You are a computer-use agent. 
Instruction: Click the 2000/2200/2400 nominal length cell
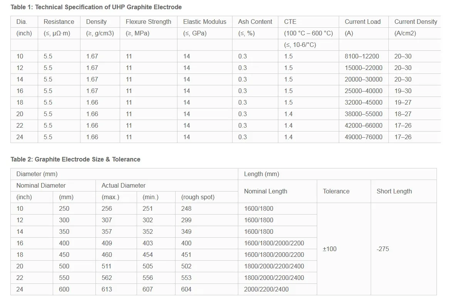[266, 289]
